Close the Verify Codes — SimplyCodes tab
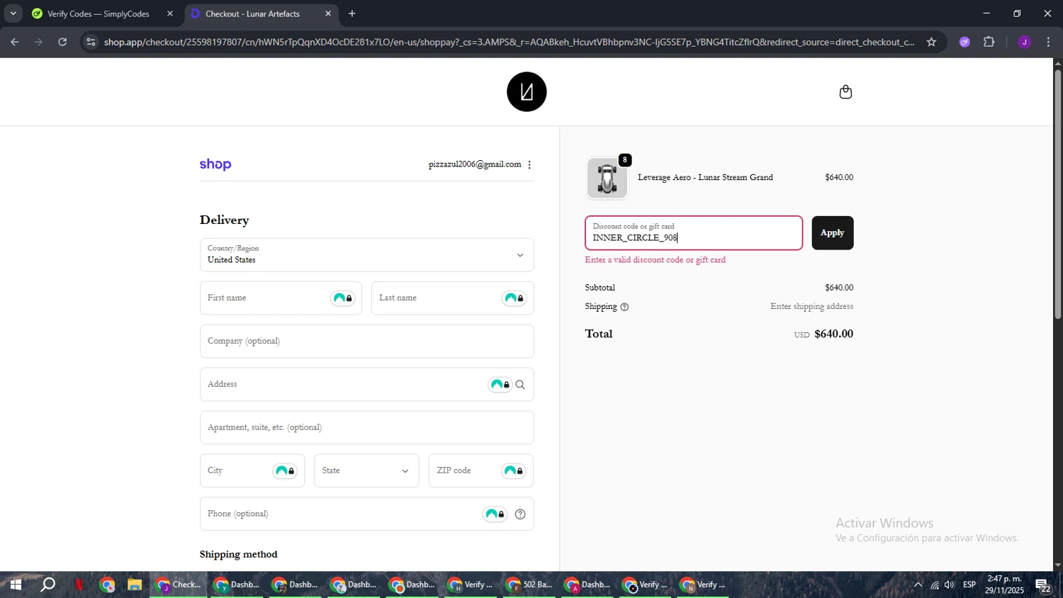The width and height of the screenshot is (1063, 598). [x=170, y=13]
